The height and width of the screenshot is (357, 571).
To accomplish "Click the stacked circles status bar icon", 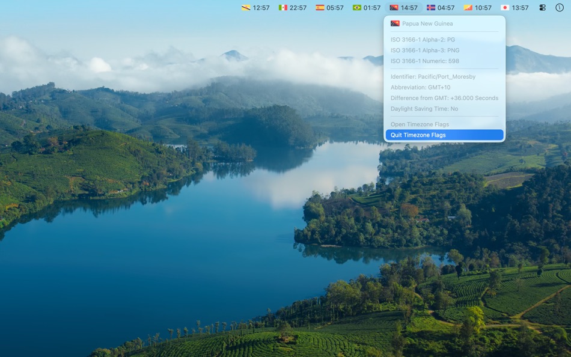I will 543,7.
